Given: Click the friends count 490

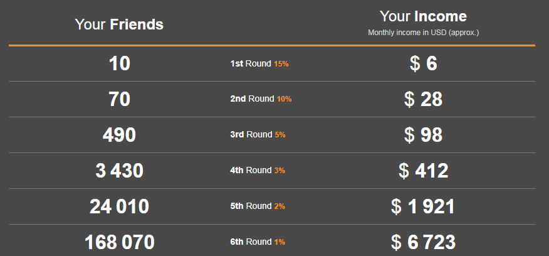Looking at the screenshot, I should (119, 135).
